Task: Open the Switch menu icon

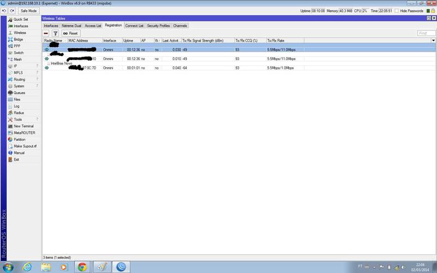Action: (x=10, y=52)
